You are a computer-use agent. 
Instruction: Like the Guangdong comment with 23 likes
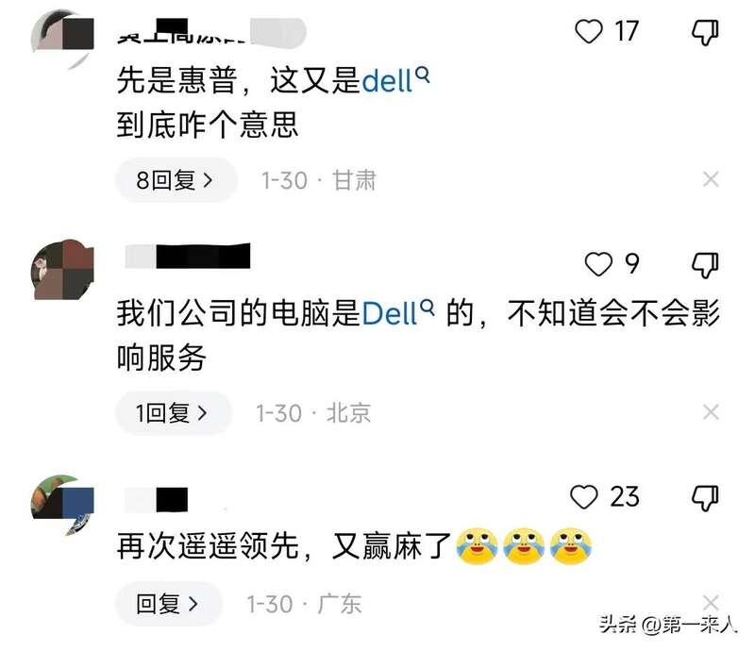click(x=583, y=496)
